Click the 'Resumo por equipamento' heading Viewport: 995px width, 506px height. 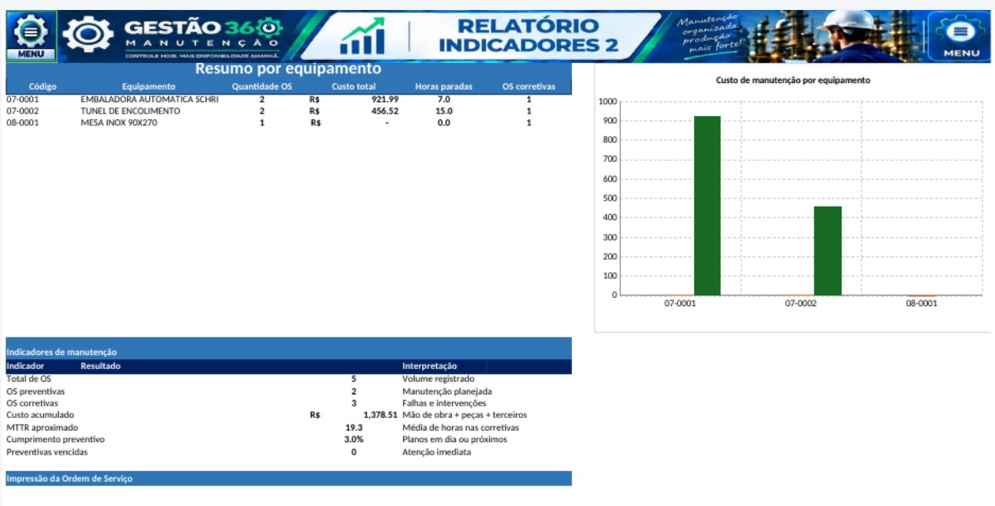(289, 69)
